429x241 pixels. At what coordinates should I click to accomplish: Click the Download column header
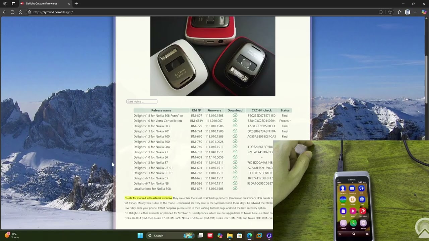(x=235, y=110)
